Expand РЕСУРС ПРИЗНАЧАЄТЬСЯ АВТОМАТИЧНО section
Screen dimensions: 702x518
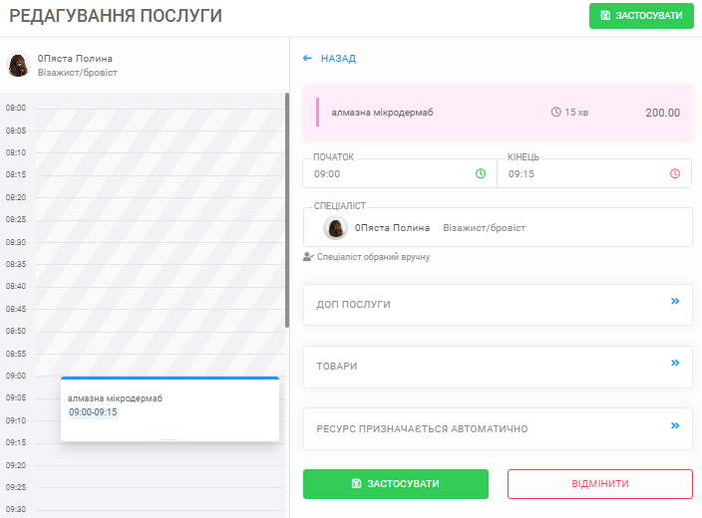click(498, 429)
